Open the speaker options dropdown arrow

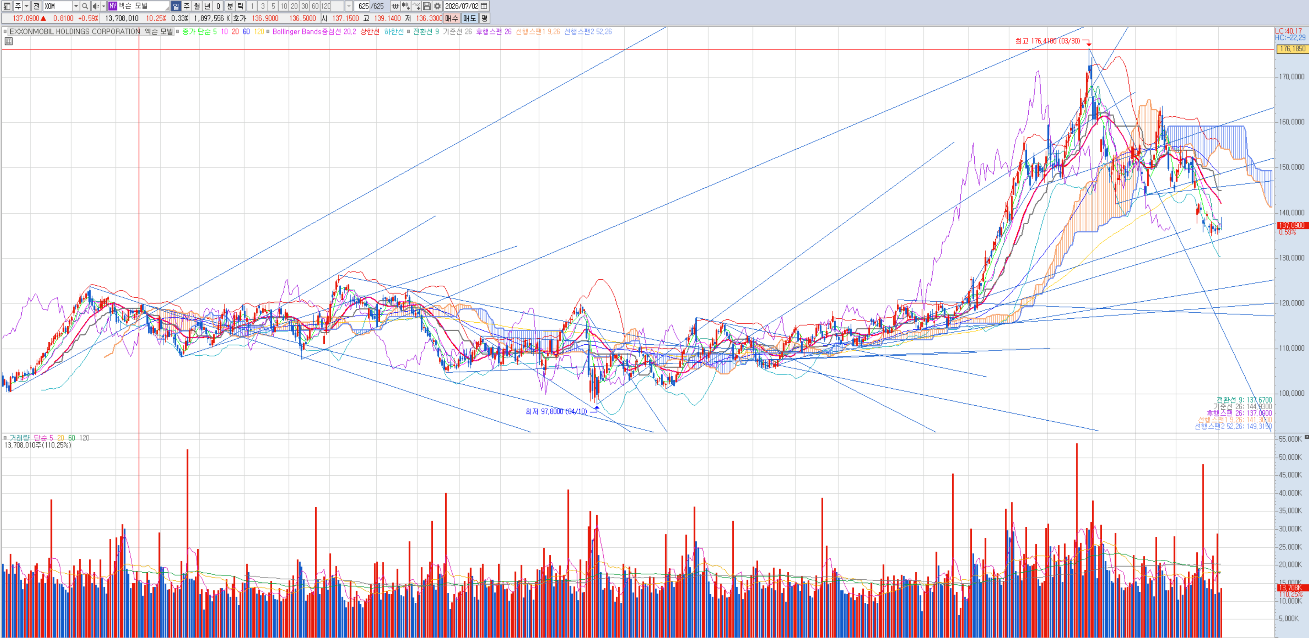point(103,6)
